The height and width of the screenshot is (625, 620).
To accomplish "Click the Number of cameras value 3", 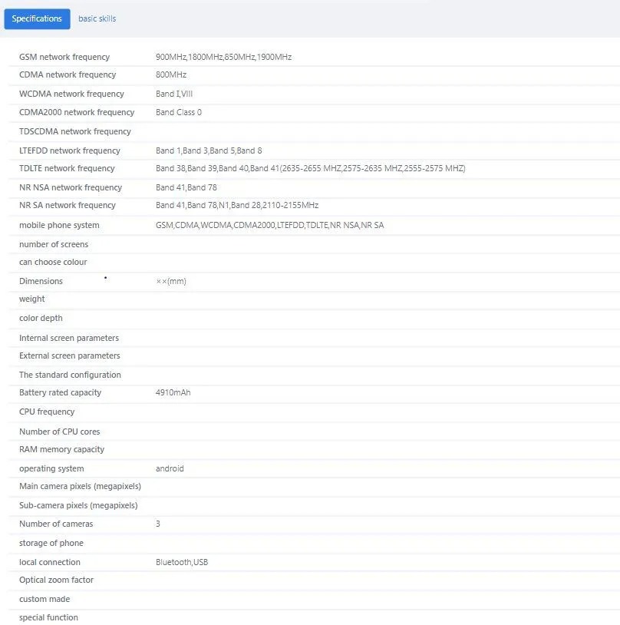I will (158, 524).
